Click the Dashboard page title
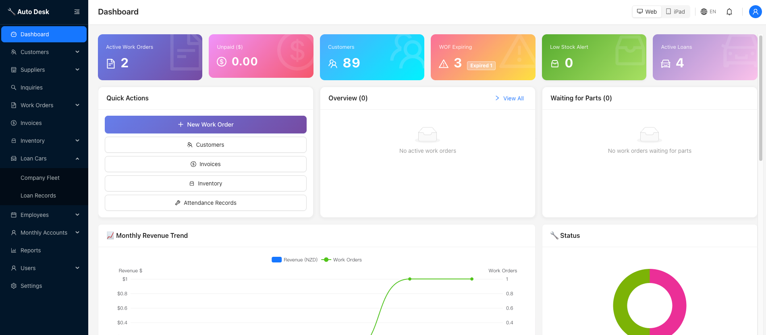The height and width of the screenshot is (335, 766). [x=118, y=12]
